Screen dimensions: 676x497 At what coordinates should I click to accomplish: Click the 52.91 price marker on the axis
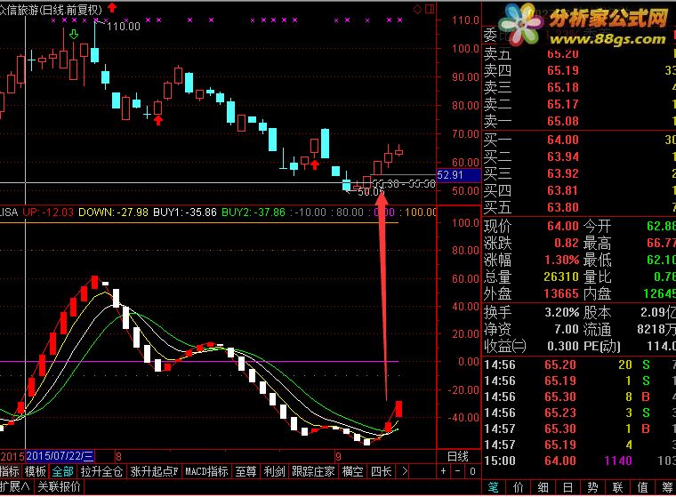(x=459, y=175)
